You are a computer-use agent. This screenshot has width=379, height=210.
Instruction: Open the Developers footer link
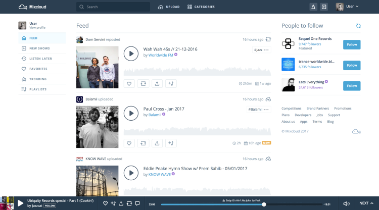pos(303,115)
